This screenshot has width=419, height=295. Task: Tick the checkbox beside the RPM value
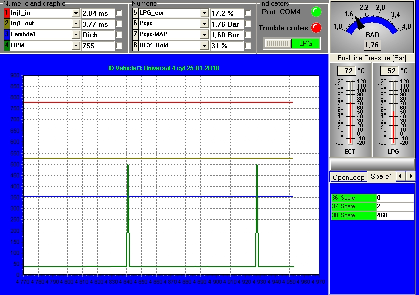coord(119,46)
